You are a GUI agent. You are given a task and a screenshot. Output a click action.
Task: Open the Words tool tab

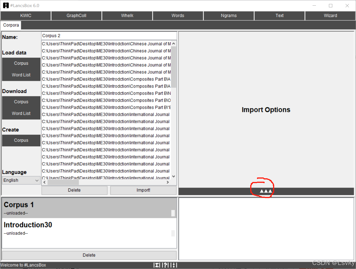coord(178,16)
